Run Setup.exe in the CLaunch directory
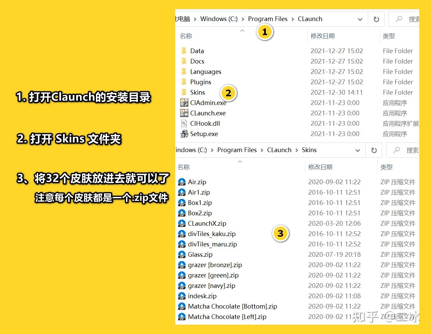The image size is (431, 334). pyautogui.click(x=184, y=134)
